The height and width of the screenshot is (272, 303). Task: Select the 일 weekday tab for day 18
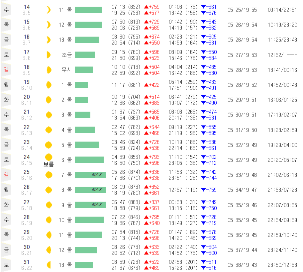pyautogui.click(x=6, y=69)
